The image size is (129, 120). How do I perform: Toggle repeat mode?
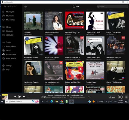click(x=28, y=97)
